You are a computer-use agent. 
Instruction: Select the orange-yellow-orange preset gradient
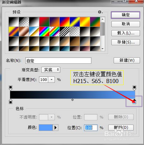click(x=85, y=22)
